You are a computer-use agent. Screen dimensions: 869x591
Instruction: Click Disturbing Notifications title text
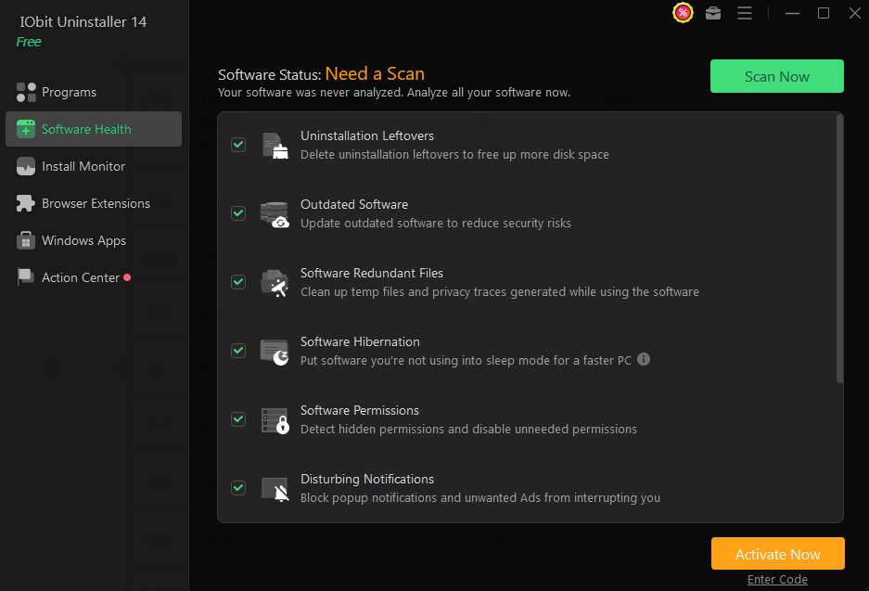pyautogui.click(x=367, y=479)
